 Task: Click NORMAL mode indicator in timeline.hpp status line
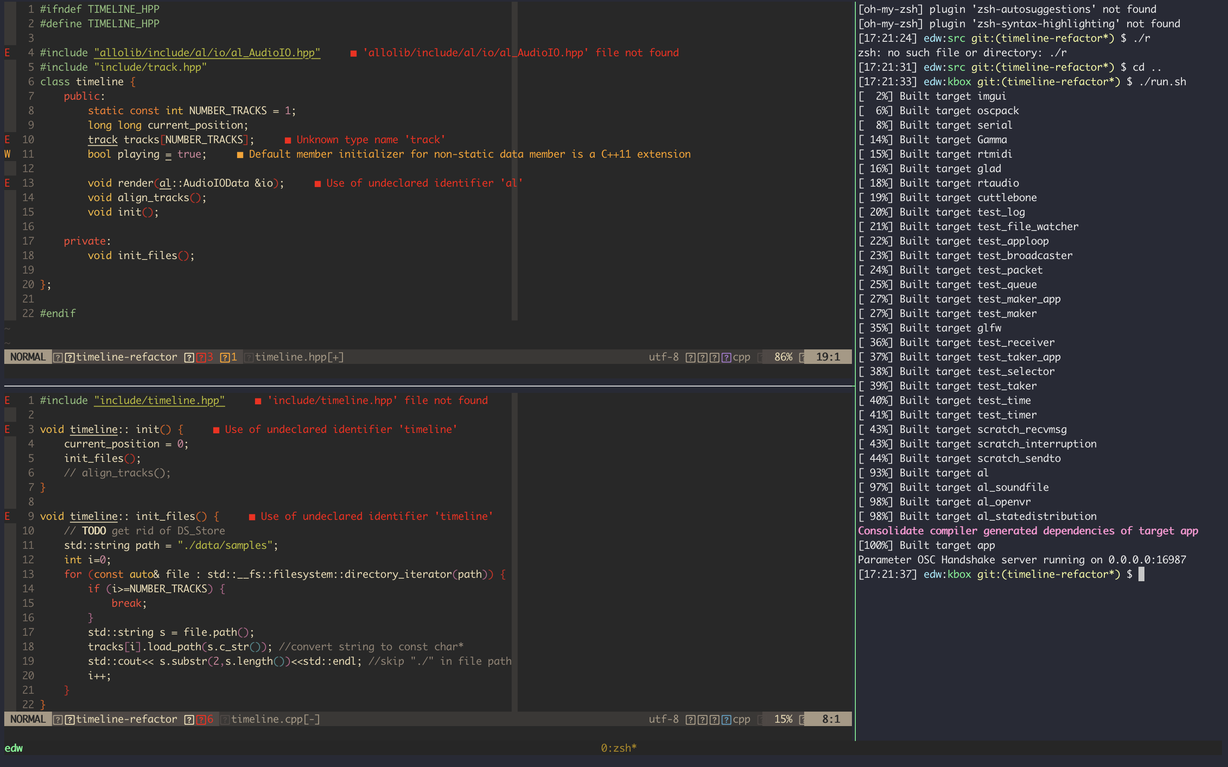click(x=28, y=357)
